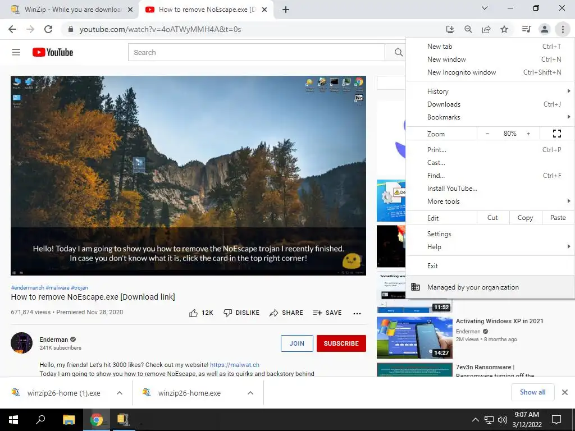Click the SHARE arrow button
575x431 pixels.
coord(286,313)
